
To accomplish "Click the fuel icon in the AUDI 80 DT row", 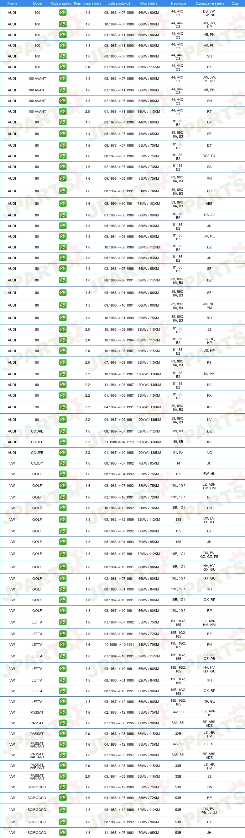I will 63,145.
